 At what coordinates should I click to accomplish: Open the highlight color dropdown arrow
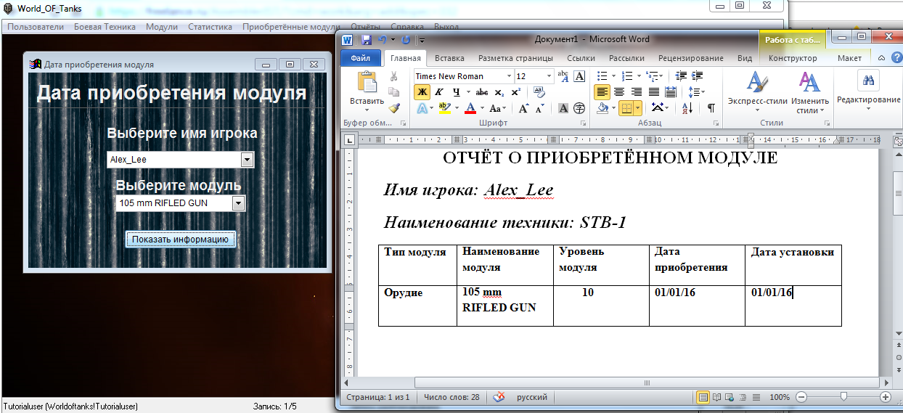[x=457, y=108]
